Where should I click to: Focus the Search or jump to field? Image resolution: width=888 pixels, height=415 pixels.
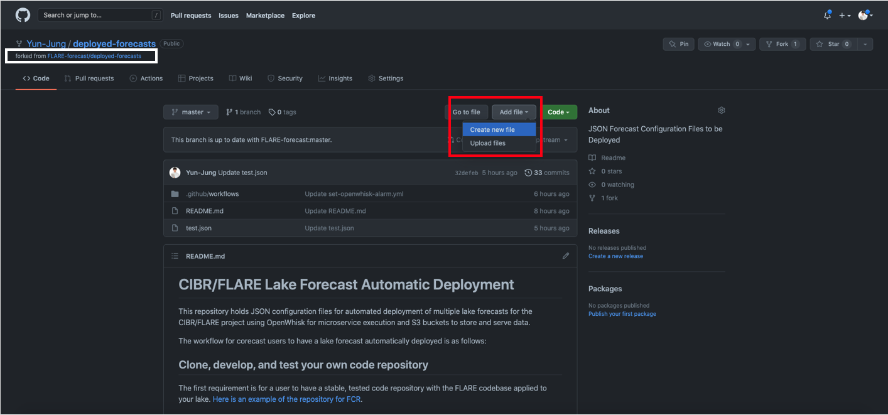pyautogui.click(x=100, y=15)
